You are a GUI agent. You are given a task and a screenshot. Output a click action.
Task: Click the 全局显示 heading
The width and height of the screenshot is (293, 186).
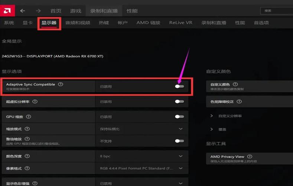pos(12,41)
